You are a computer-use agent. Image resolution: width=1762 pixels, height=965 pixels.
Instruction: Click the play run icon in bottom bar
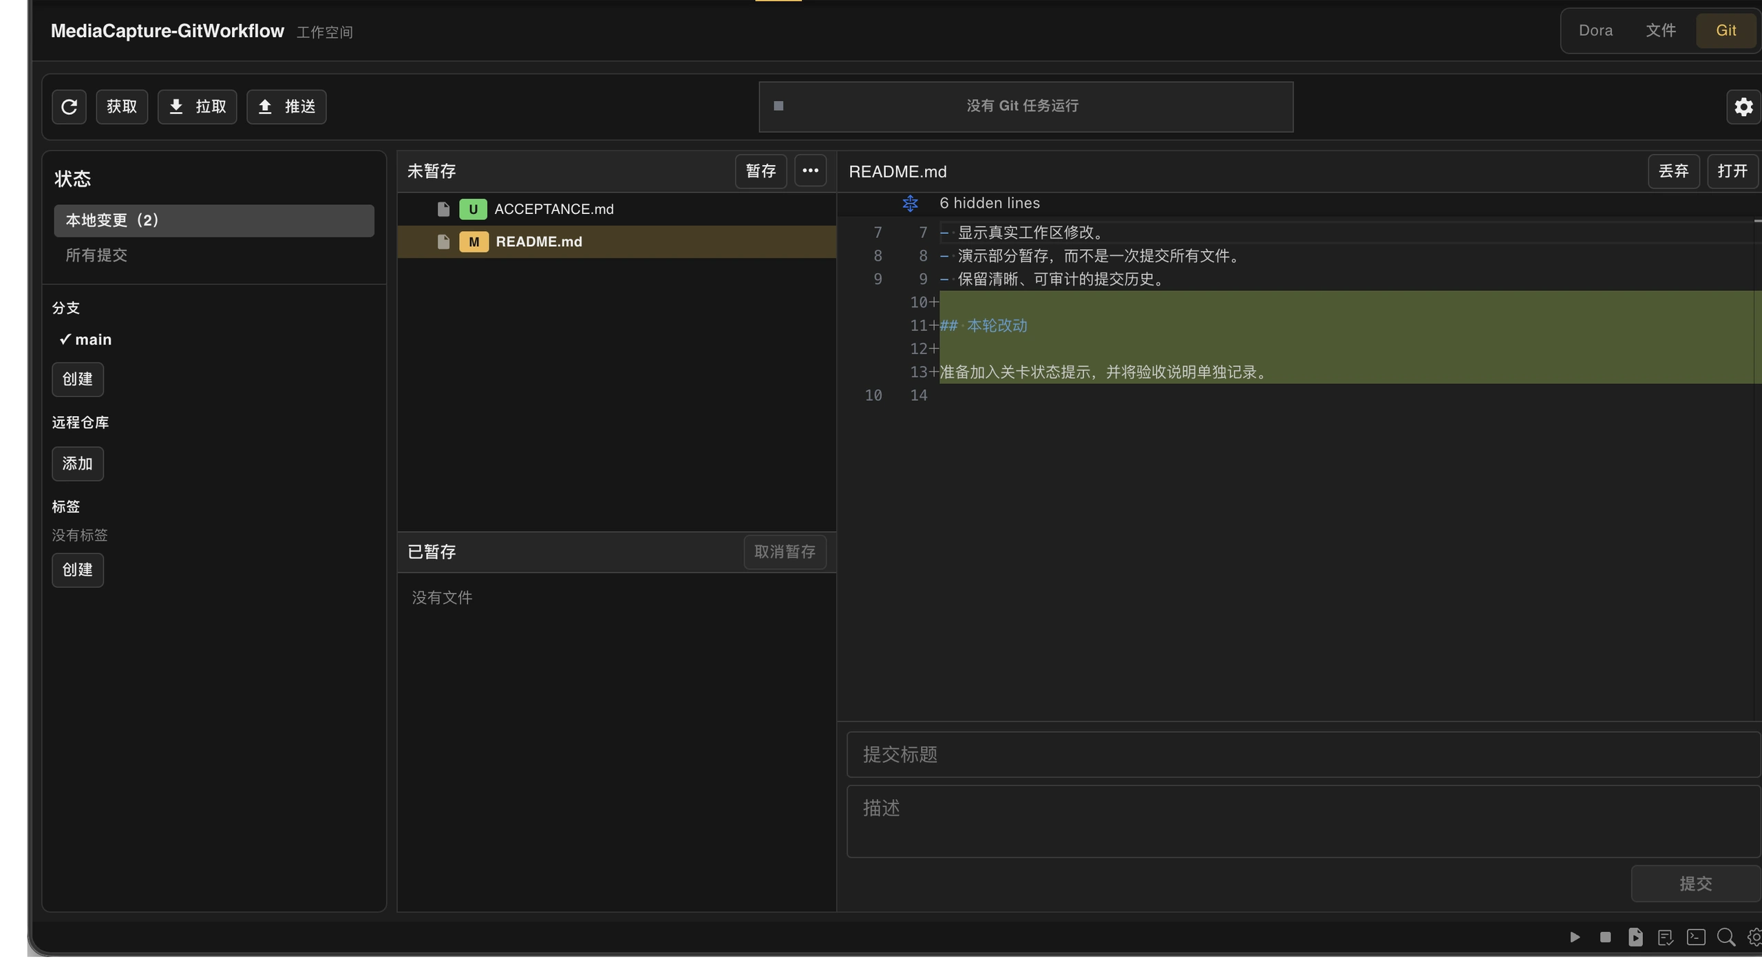coord(1575,937)
